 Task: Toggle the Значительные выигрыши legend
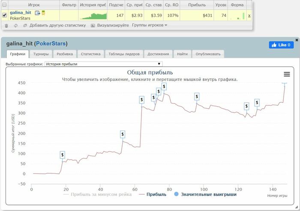point(205,194)
